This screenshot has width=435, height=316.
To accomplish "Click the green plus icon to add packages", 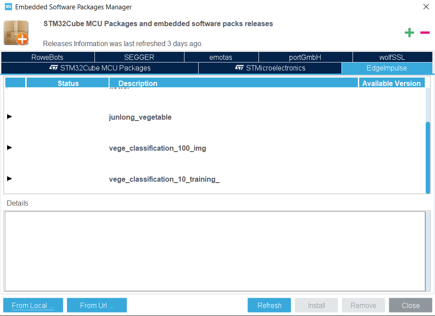I will (409, 32).
